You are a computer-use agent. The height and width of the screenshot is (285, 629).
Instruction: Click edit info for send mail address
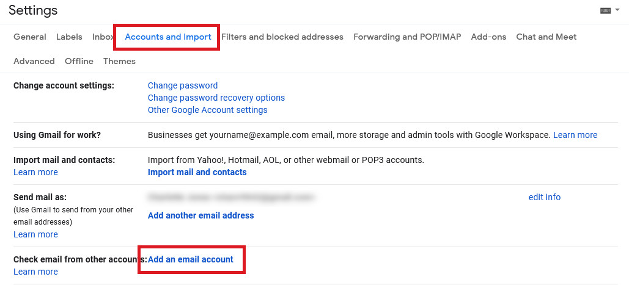(x=545, y=197)
